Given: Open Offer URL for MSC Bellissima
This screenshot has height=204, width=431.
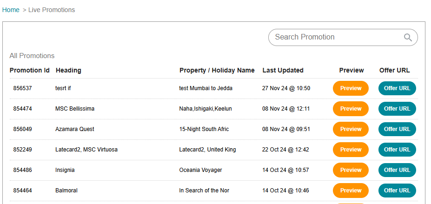Looking at the screenshot, I should tap(397, 109).
